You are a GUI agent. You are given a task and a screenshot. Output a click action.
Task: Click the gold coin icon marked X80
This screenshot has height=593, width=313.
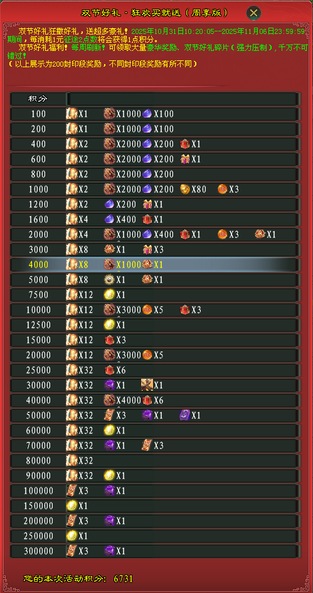[x=184, y=189]
